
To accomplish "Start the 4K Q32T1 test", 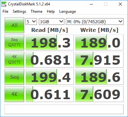I will pyautogui.click(x=14, y=60).
